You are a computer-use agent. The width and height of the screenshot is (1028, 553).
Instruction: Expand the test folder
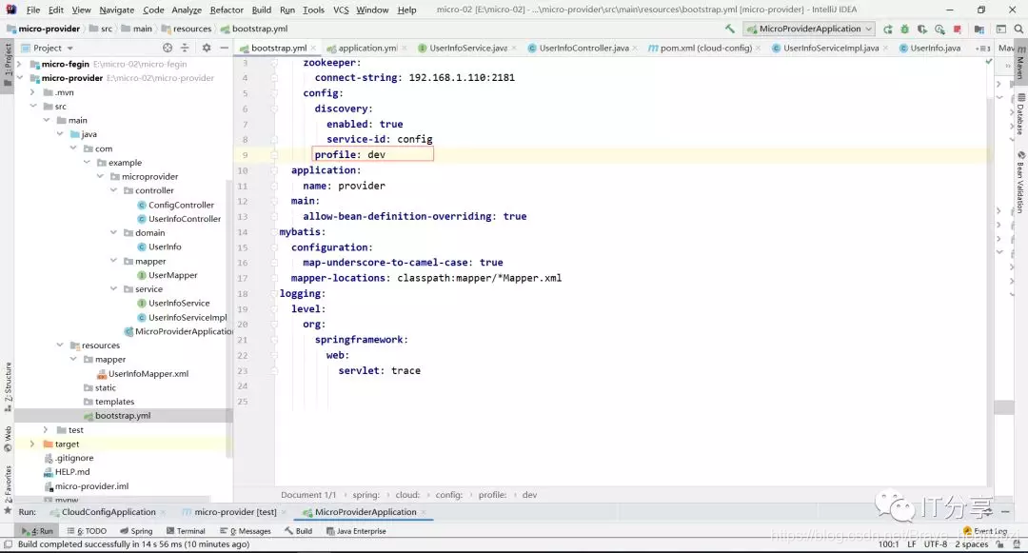click(x=46, y=430)
